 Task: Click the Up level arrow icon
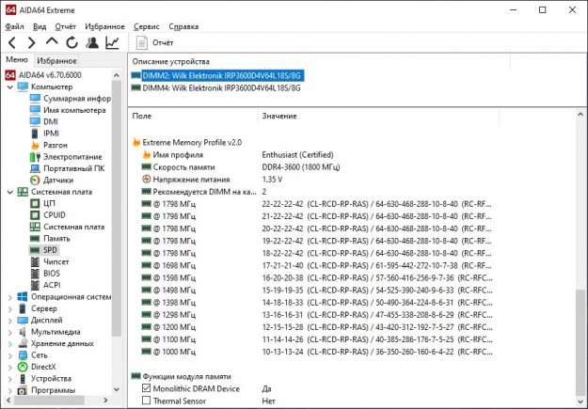[52, 42]
